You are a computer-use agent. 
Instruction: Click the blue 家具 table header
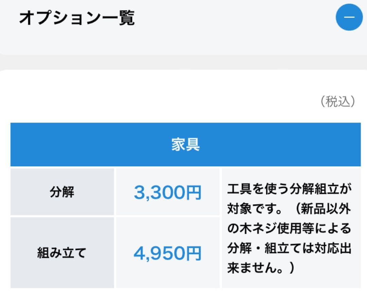tap(186, 145)
